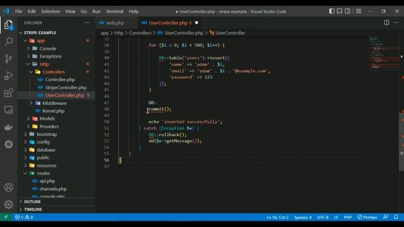404x227 pixels.
Task: Split the editor right
Action: [x=386, y=23]
